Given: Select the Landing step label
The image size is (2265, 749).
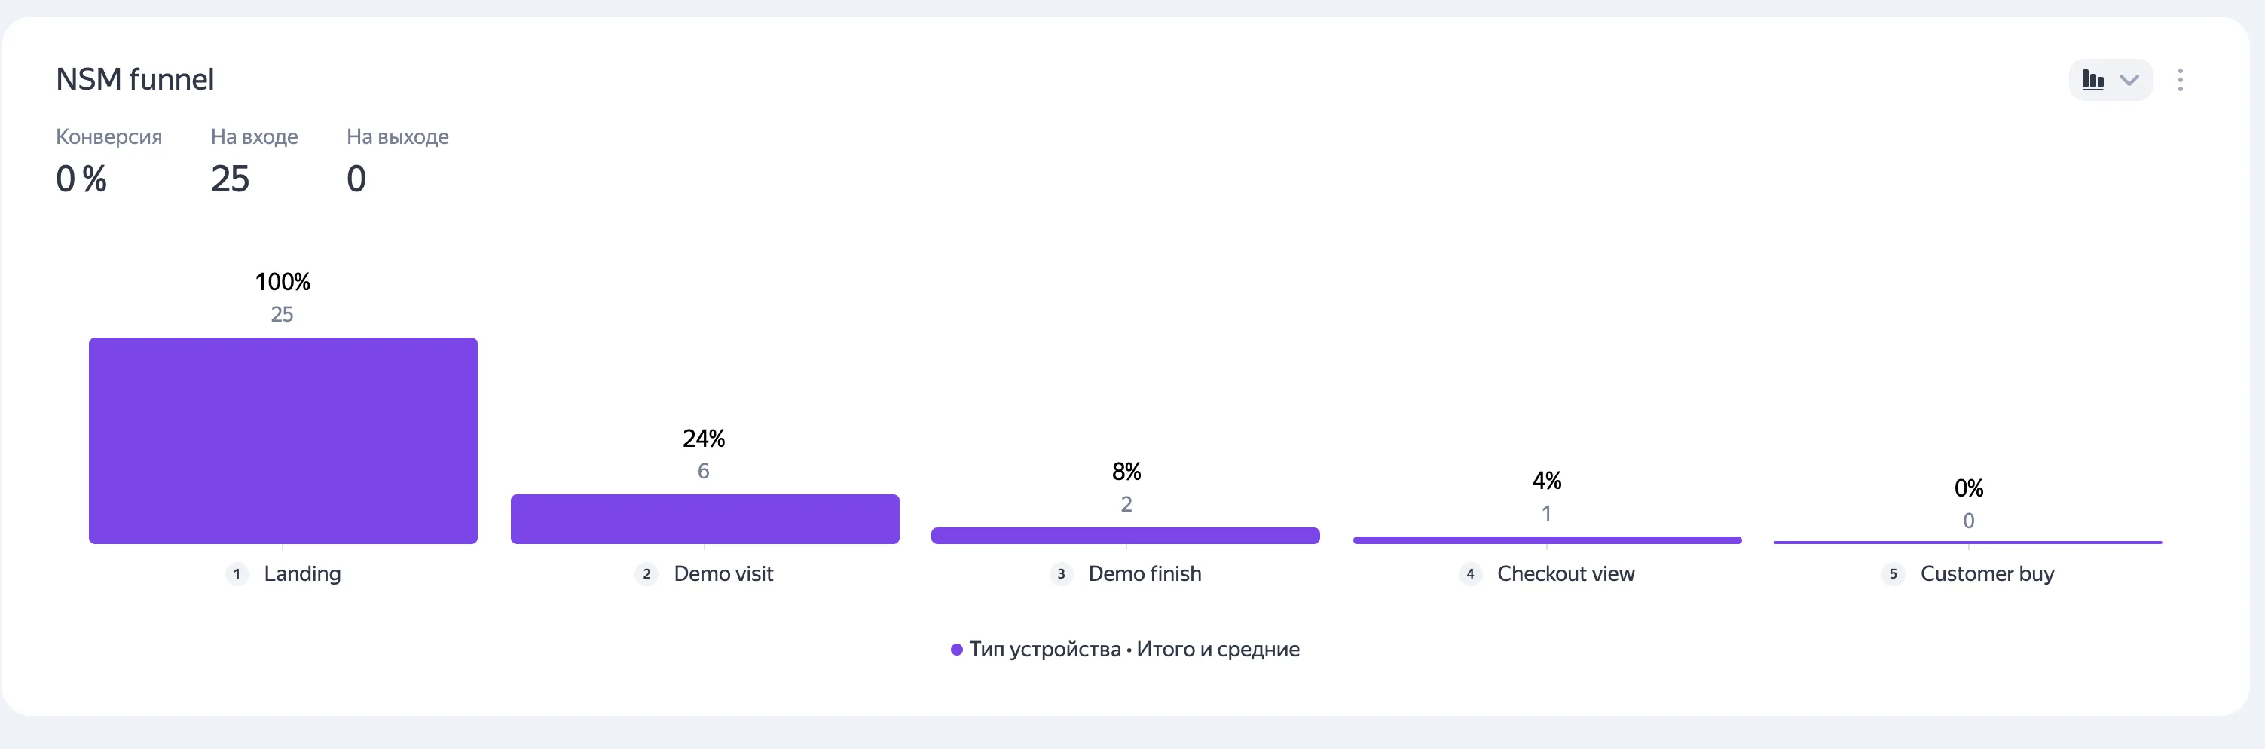Looking at the screenshot, I should (302, 574).
